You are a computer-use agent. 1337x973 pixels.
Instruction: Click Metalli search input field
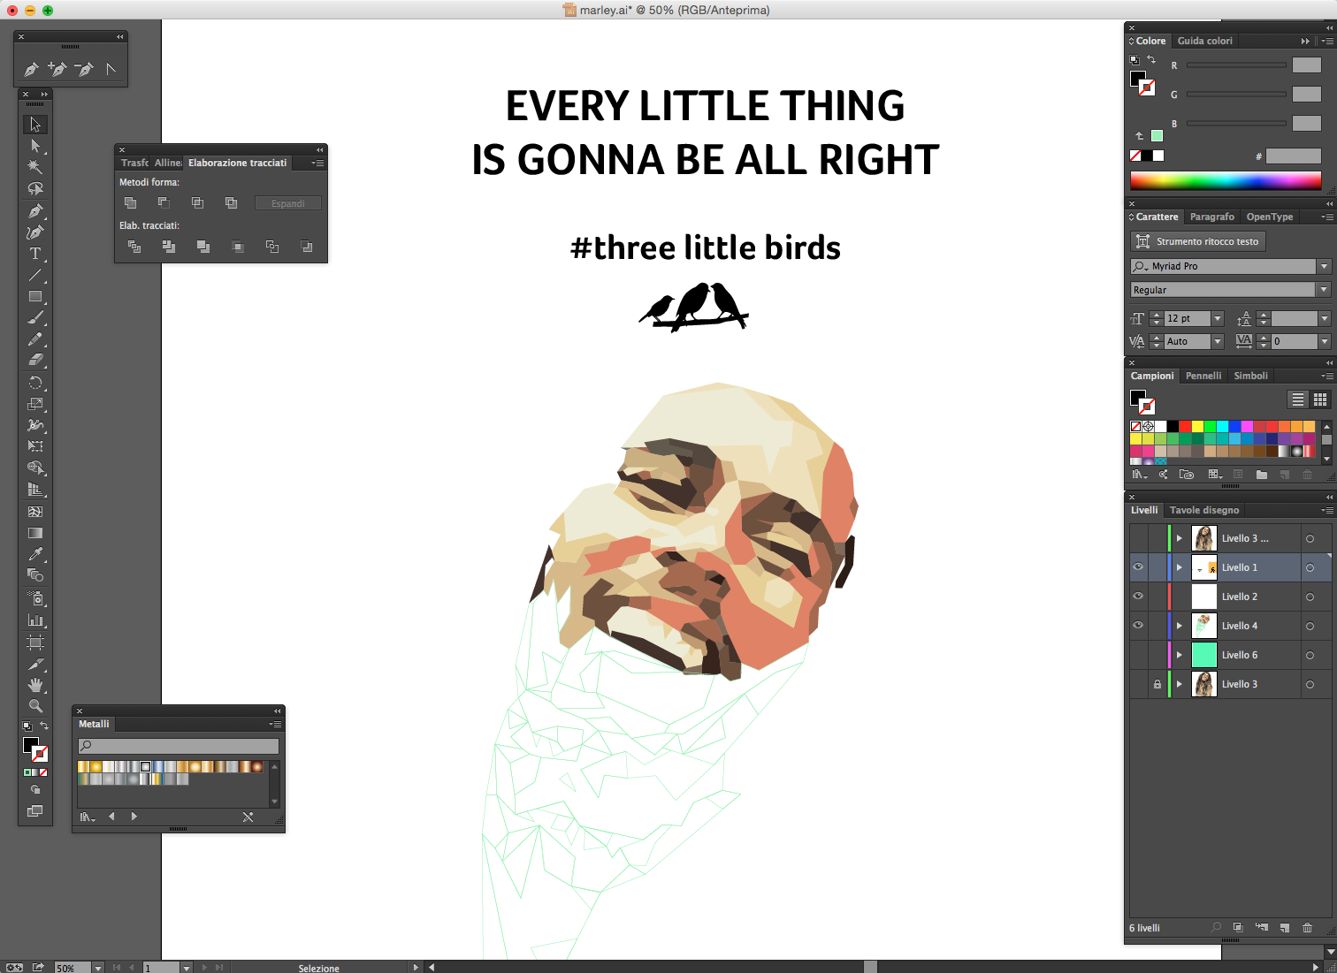[x=179, y=746]
